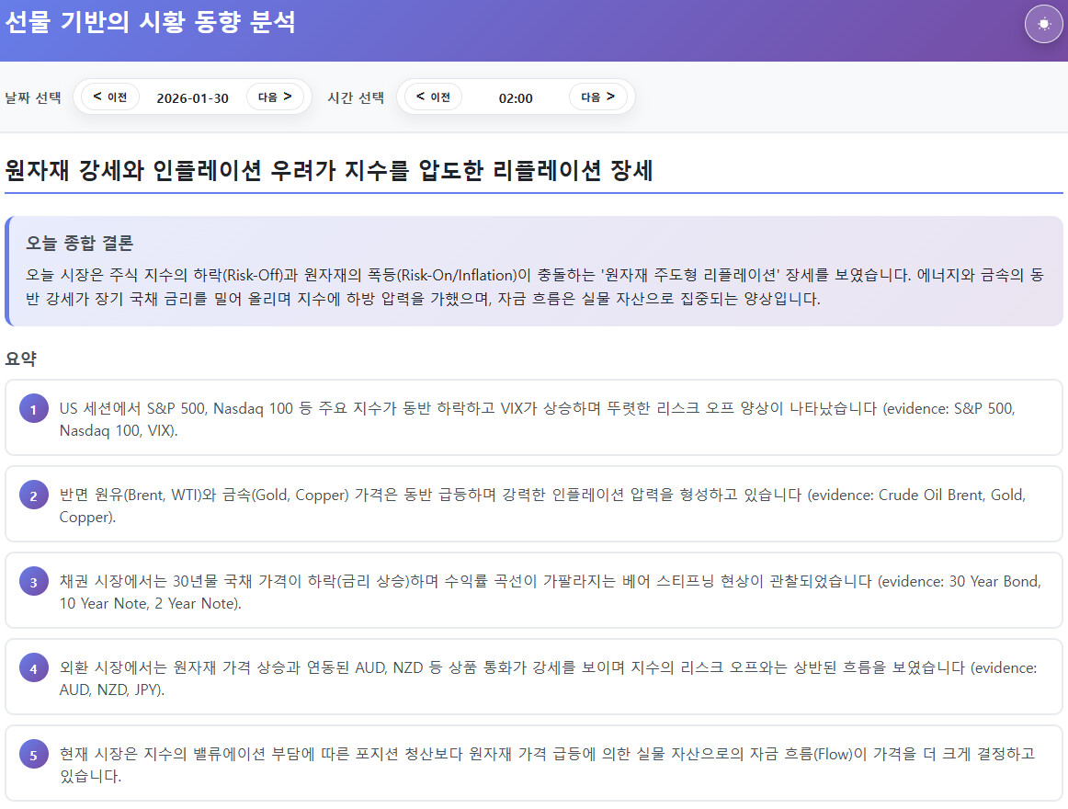This screenshot has width=1068, height=809.
Task: Step forward time with '다음 >' button
Action: click(597, 97)
